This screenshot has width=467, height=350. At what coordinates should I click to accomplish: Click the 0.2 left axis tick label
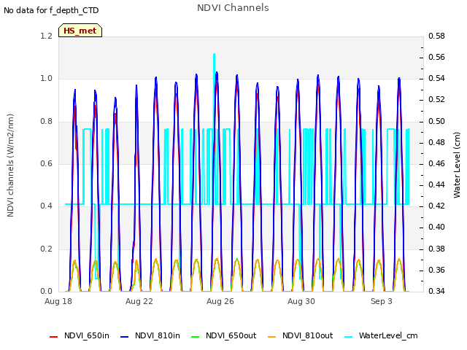tap(46, 249)
